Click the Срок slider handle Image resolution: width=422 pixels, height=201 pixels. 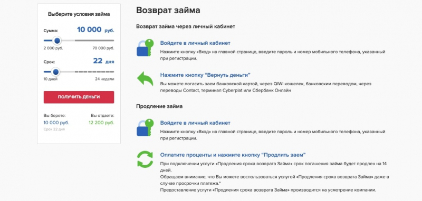[x=56, y=72]
